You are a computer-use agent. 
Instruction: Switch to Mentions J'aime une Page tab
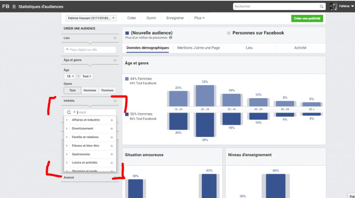pyautogui.click(x=198, y=48)
